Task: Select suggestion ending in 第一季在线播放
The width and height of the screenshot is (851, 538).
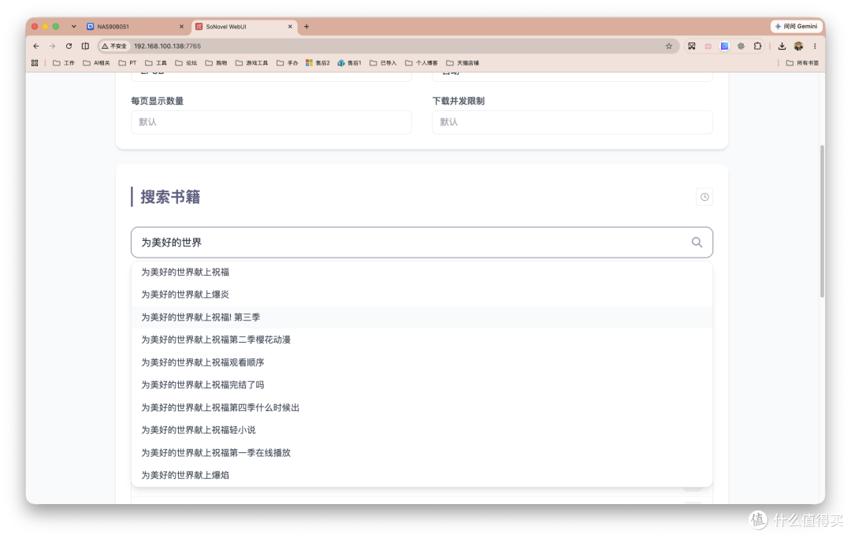Action: [x=422, y=452]
